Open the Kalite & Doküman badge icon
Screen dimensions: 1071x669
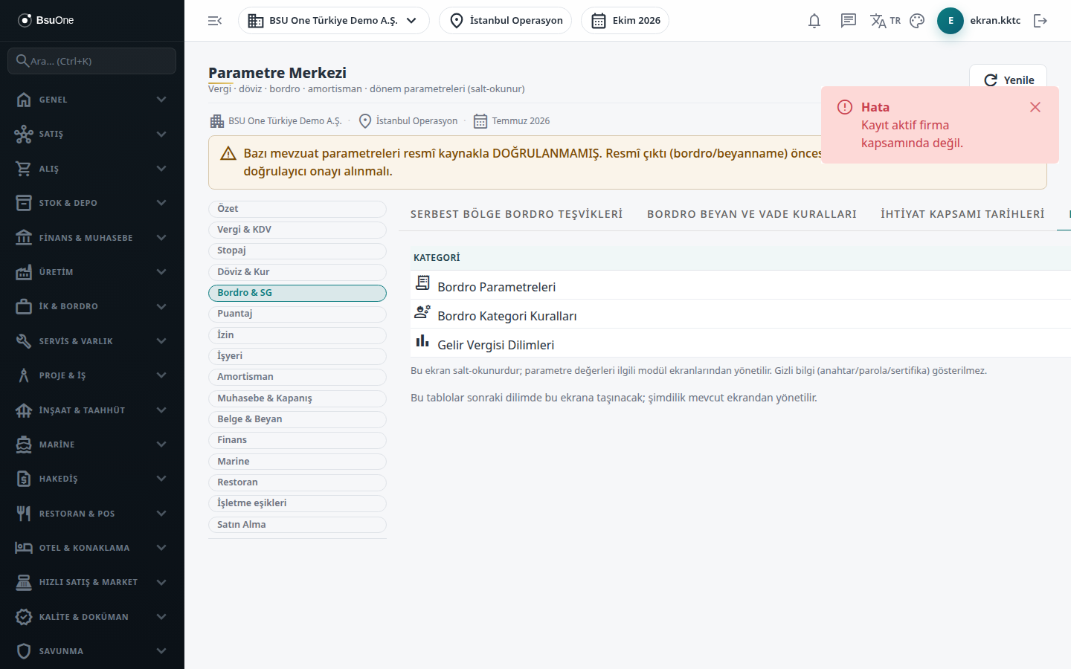[x=24, y=617]
